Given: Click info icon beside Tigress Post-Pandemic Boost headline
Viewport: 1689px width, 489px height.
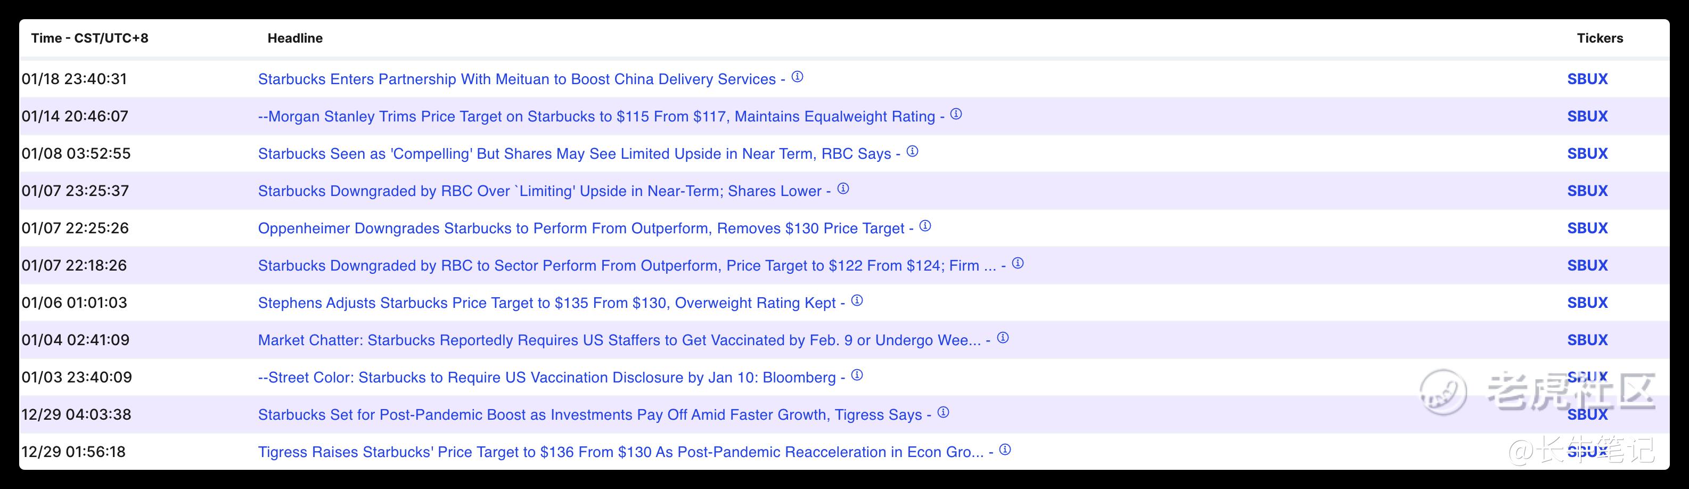Looking at the screenshot, I should 943,412.
